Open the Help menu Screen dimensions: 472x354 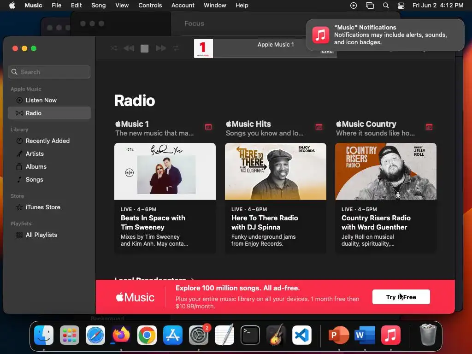coord(242,6)
